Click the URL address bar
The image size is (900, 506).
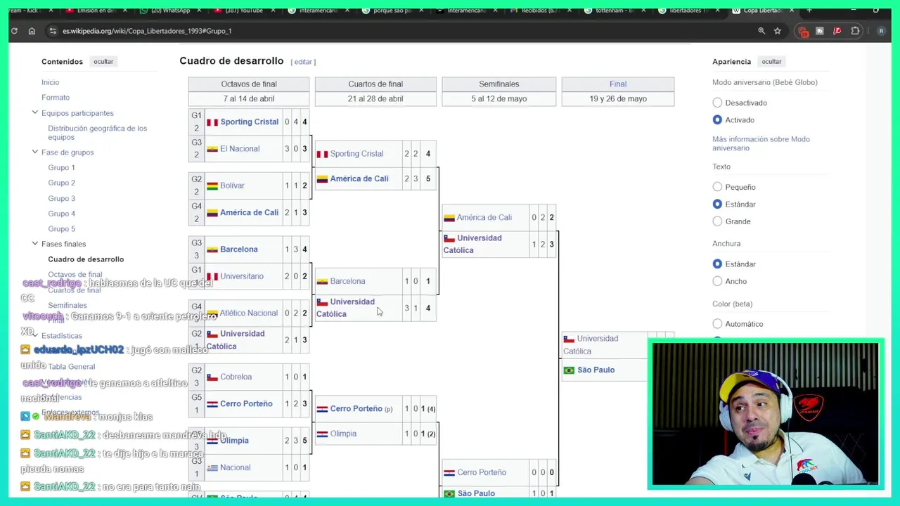point(401,31)
